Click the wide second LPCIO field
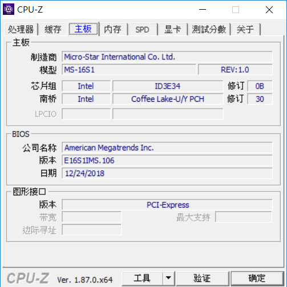The image size is (287, 287). pyautogui.click(x=168, y=114)
